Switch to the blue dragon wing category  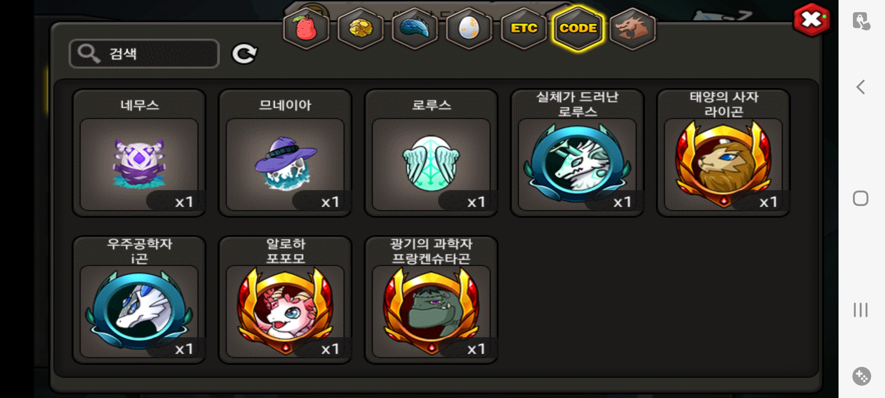[x=415, y=28]
